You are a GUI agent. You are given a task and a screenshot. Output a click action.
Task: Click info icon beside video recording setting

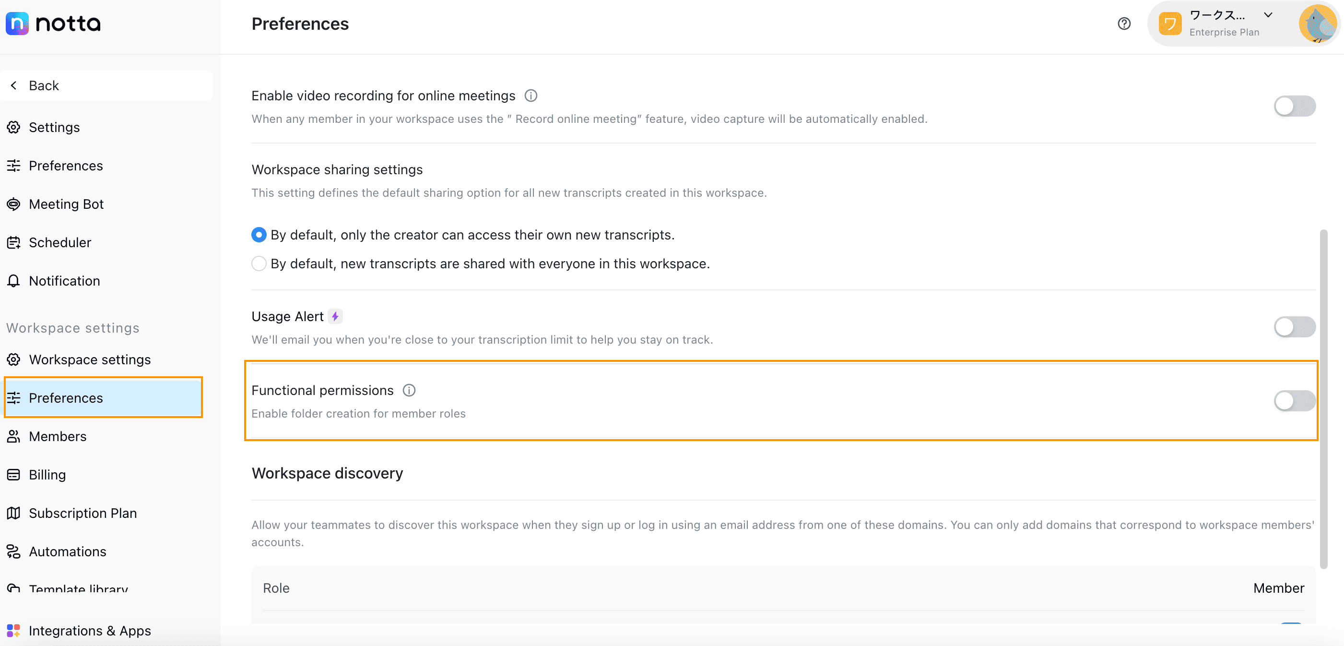click(x=531, y=96)
